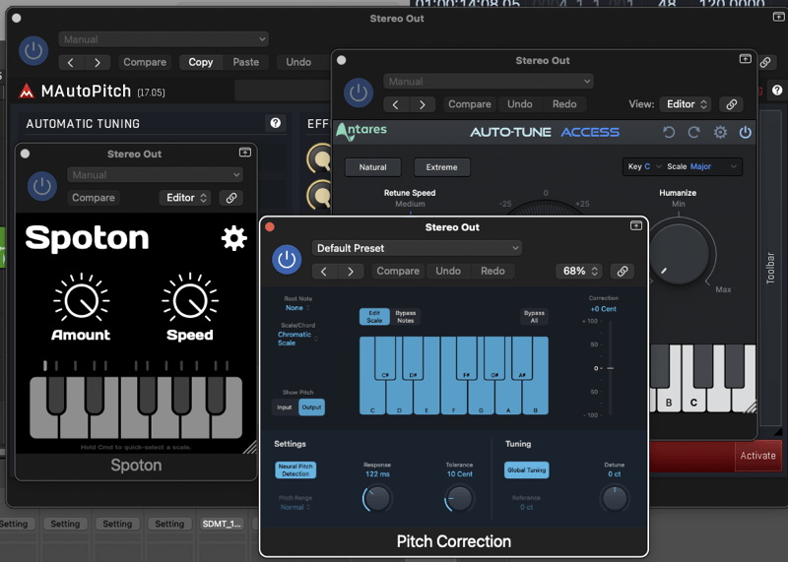Click Undo in Pitch Correction window
Screen dimensions: 788x562
pos(448,272)
